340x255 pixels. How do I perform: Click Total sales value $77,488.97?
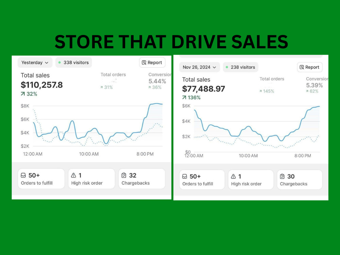[204, 89]
